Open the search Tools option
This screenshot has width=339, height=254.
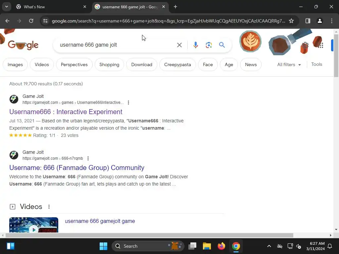pos(316,64)
